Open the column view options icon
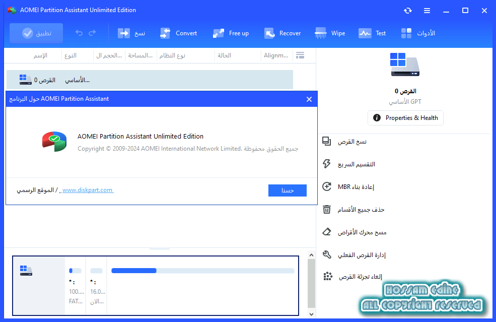This screenshot has height=322, width=496. click(300, 55)
